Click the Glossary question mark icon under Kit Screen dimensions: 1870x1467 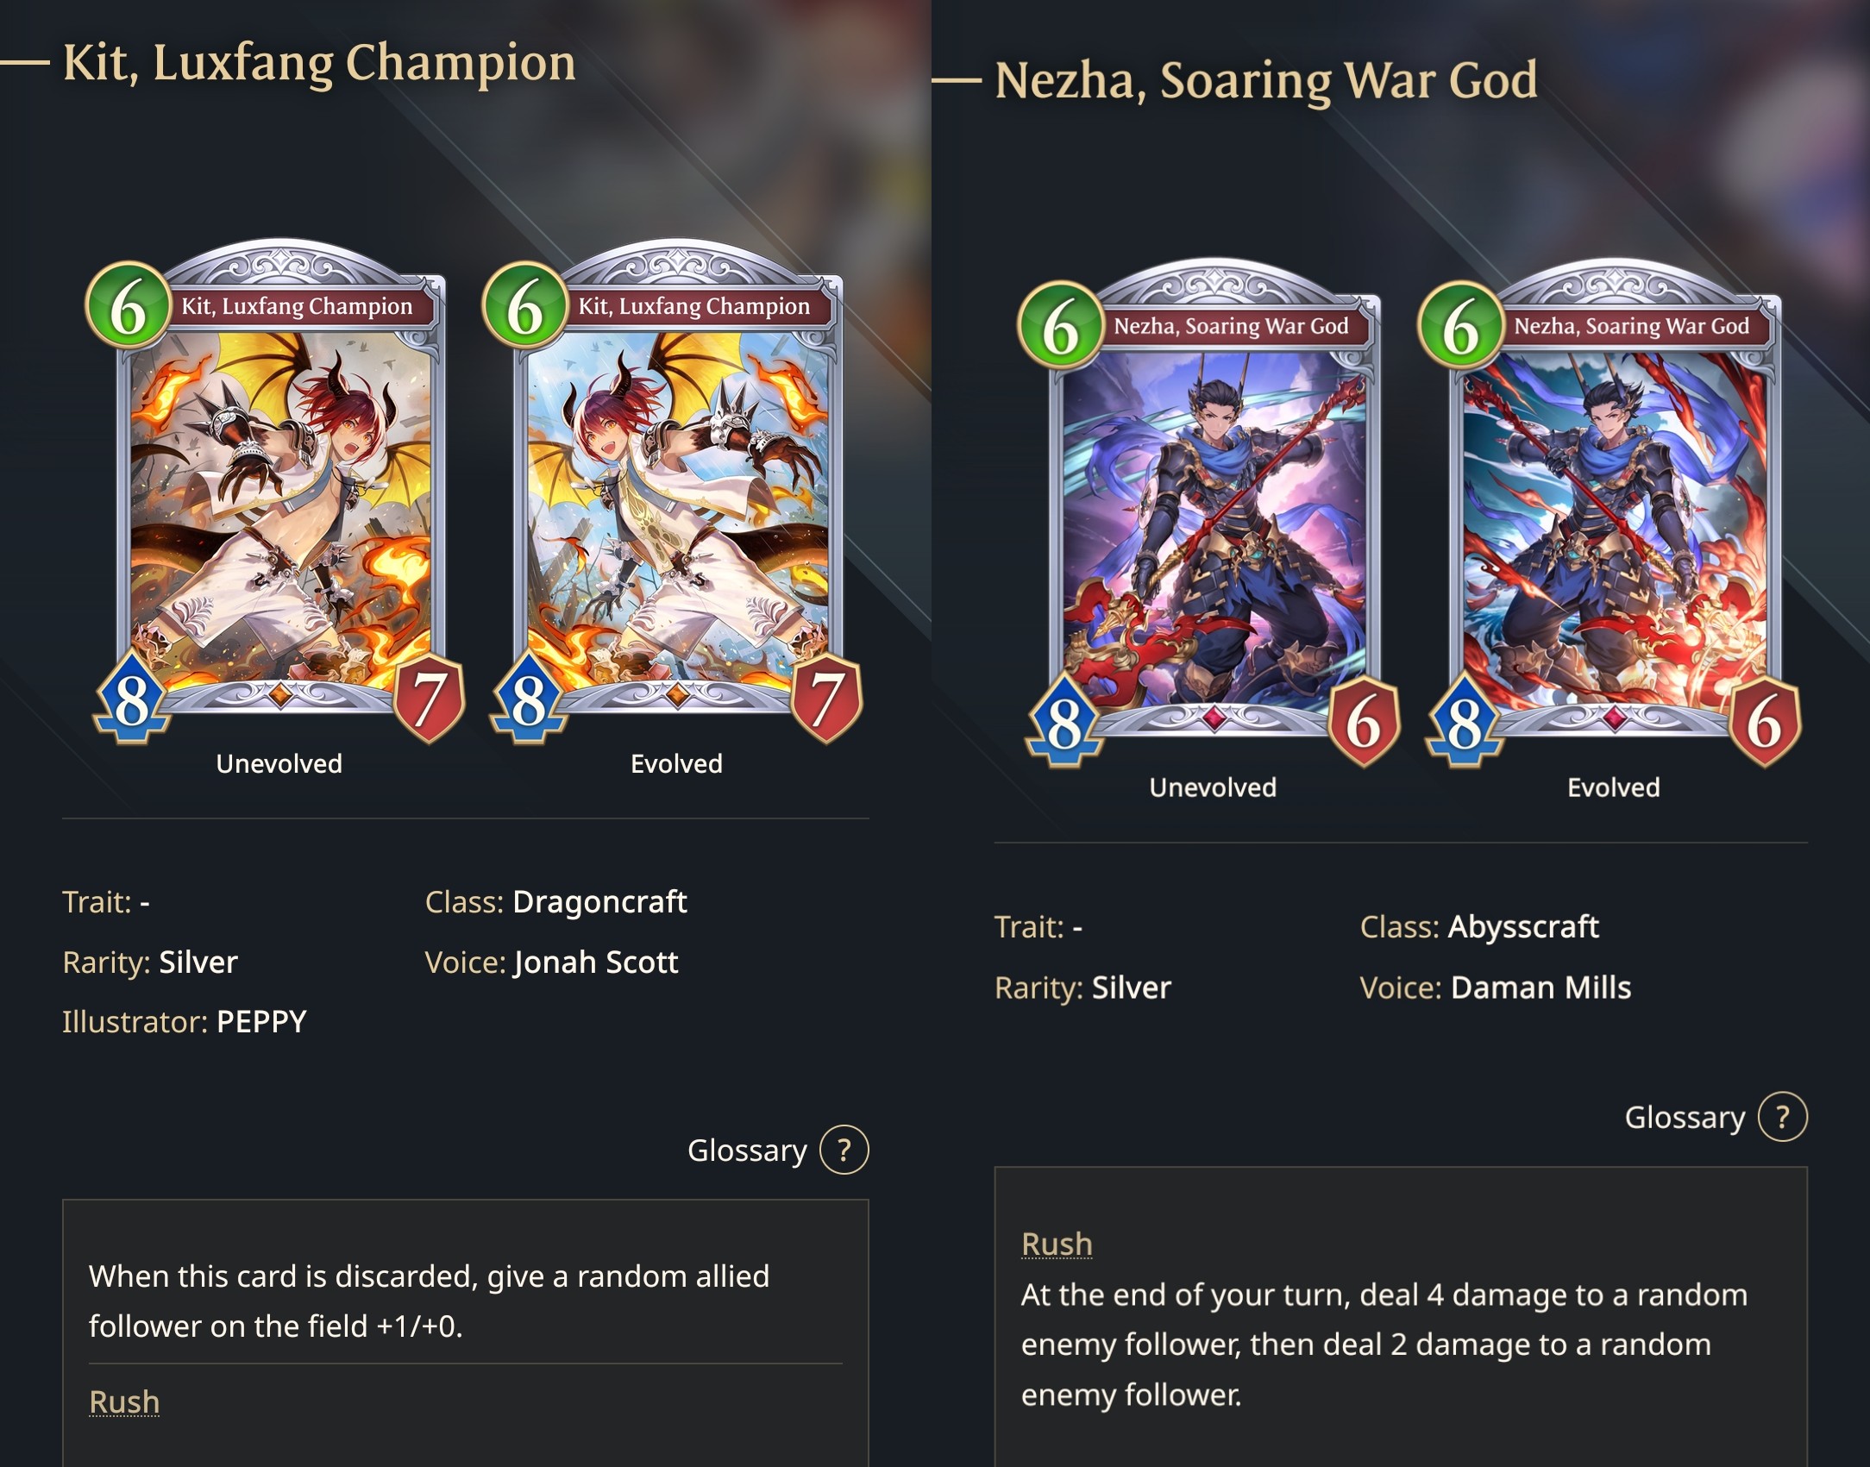click(844, 1150)
